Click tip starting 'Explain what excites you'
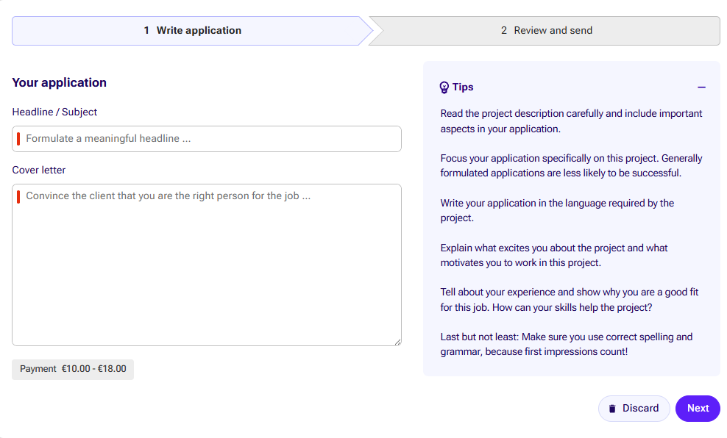The image size is (727, 438). 554,255
